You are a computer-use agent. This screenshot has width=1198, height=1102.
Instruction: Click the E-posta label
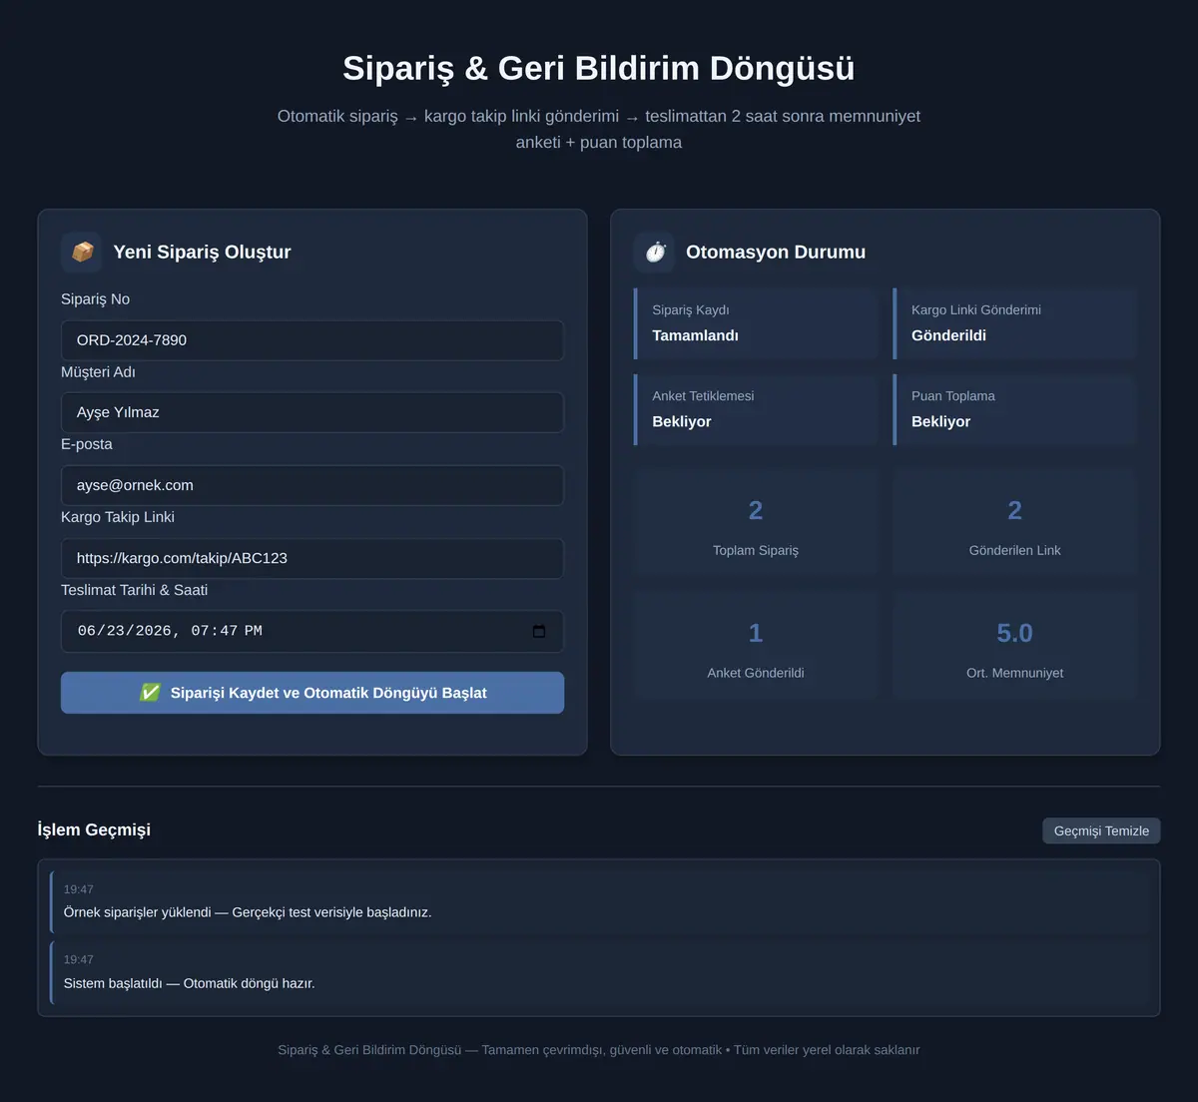pos(87,444)
